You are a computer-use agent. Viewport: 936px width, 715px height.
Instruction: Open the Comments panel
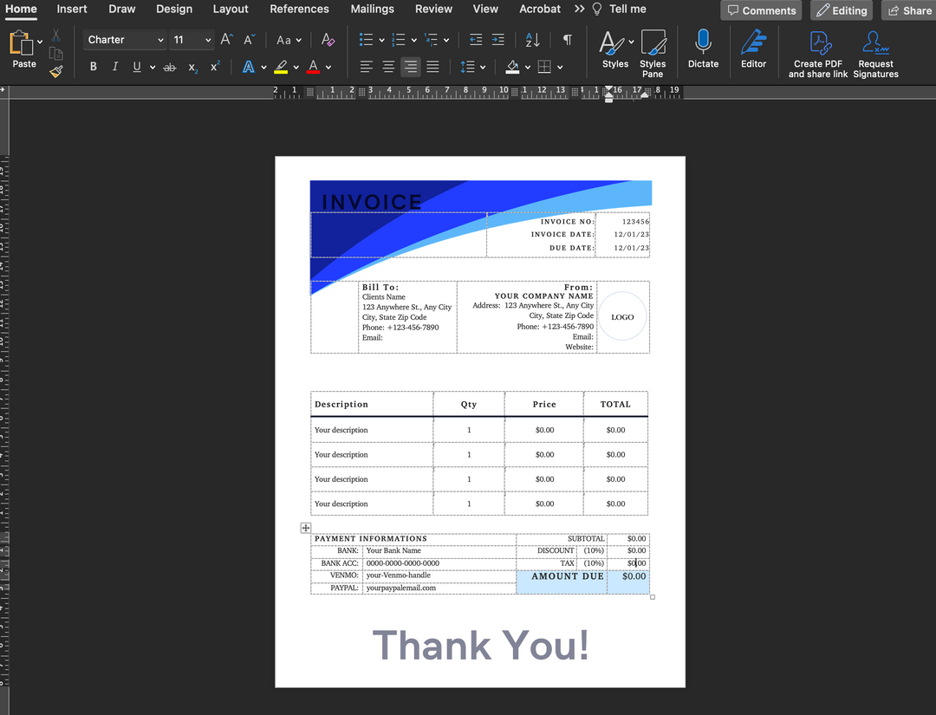point(761,10)
